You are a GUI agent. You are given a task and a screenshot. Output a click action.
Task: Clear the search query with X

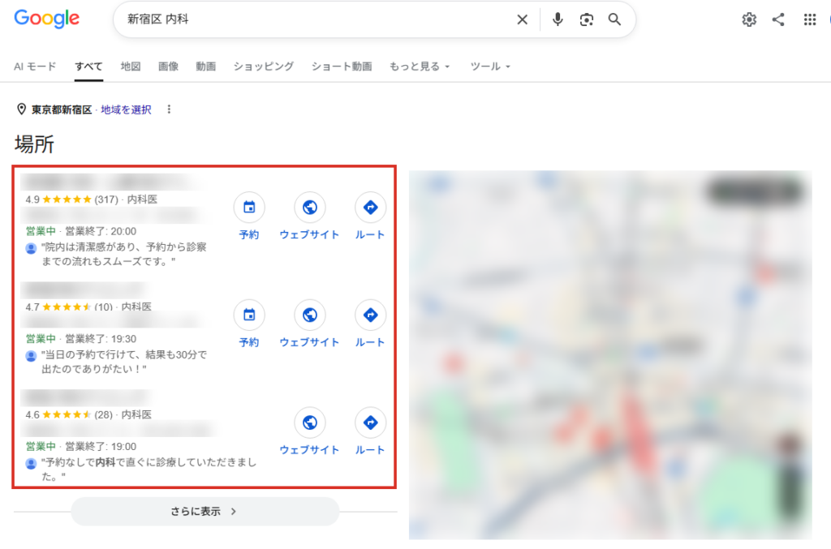pyautogui.click(x=522, y=19)
